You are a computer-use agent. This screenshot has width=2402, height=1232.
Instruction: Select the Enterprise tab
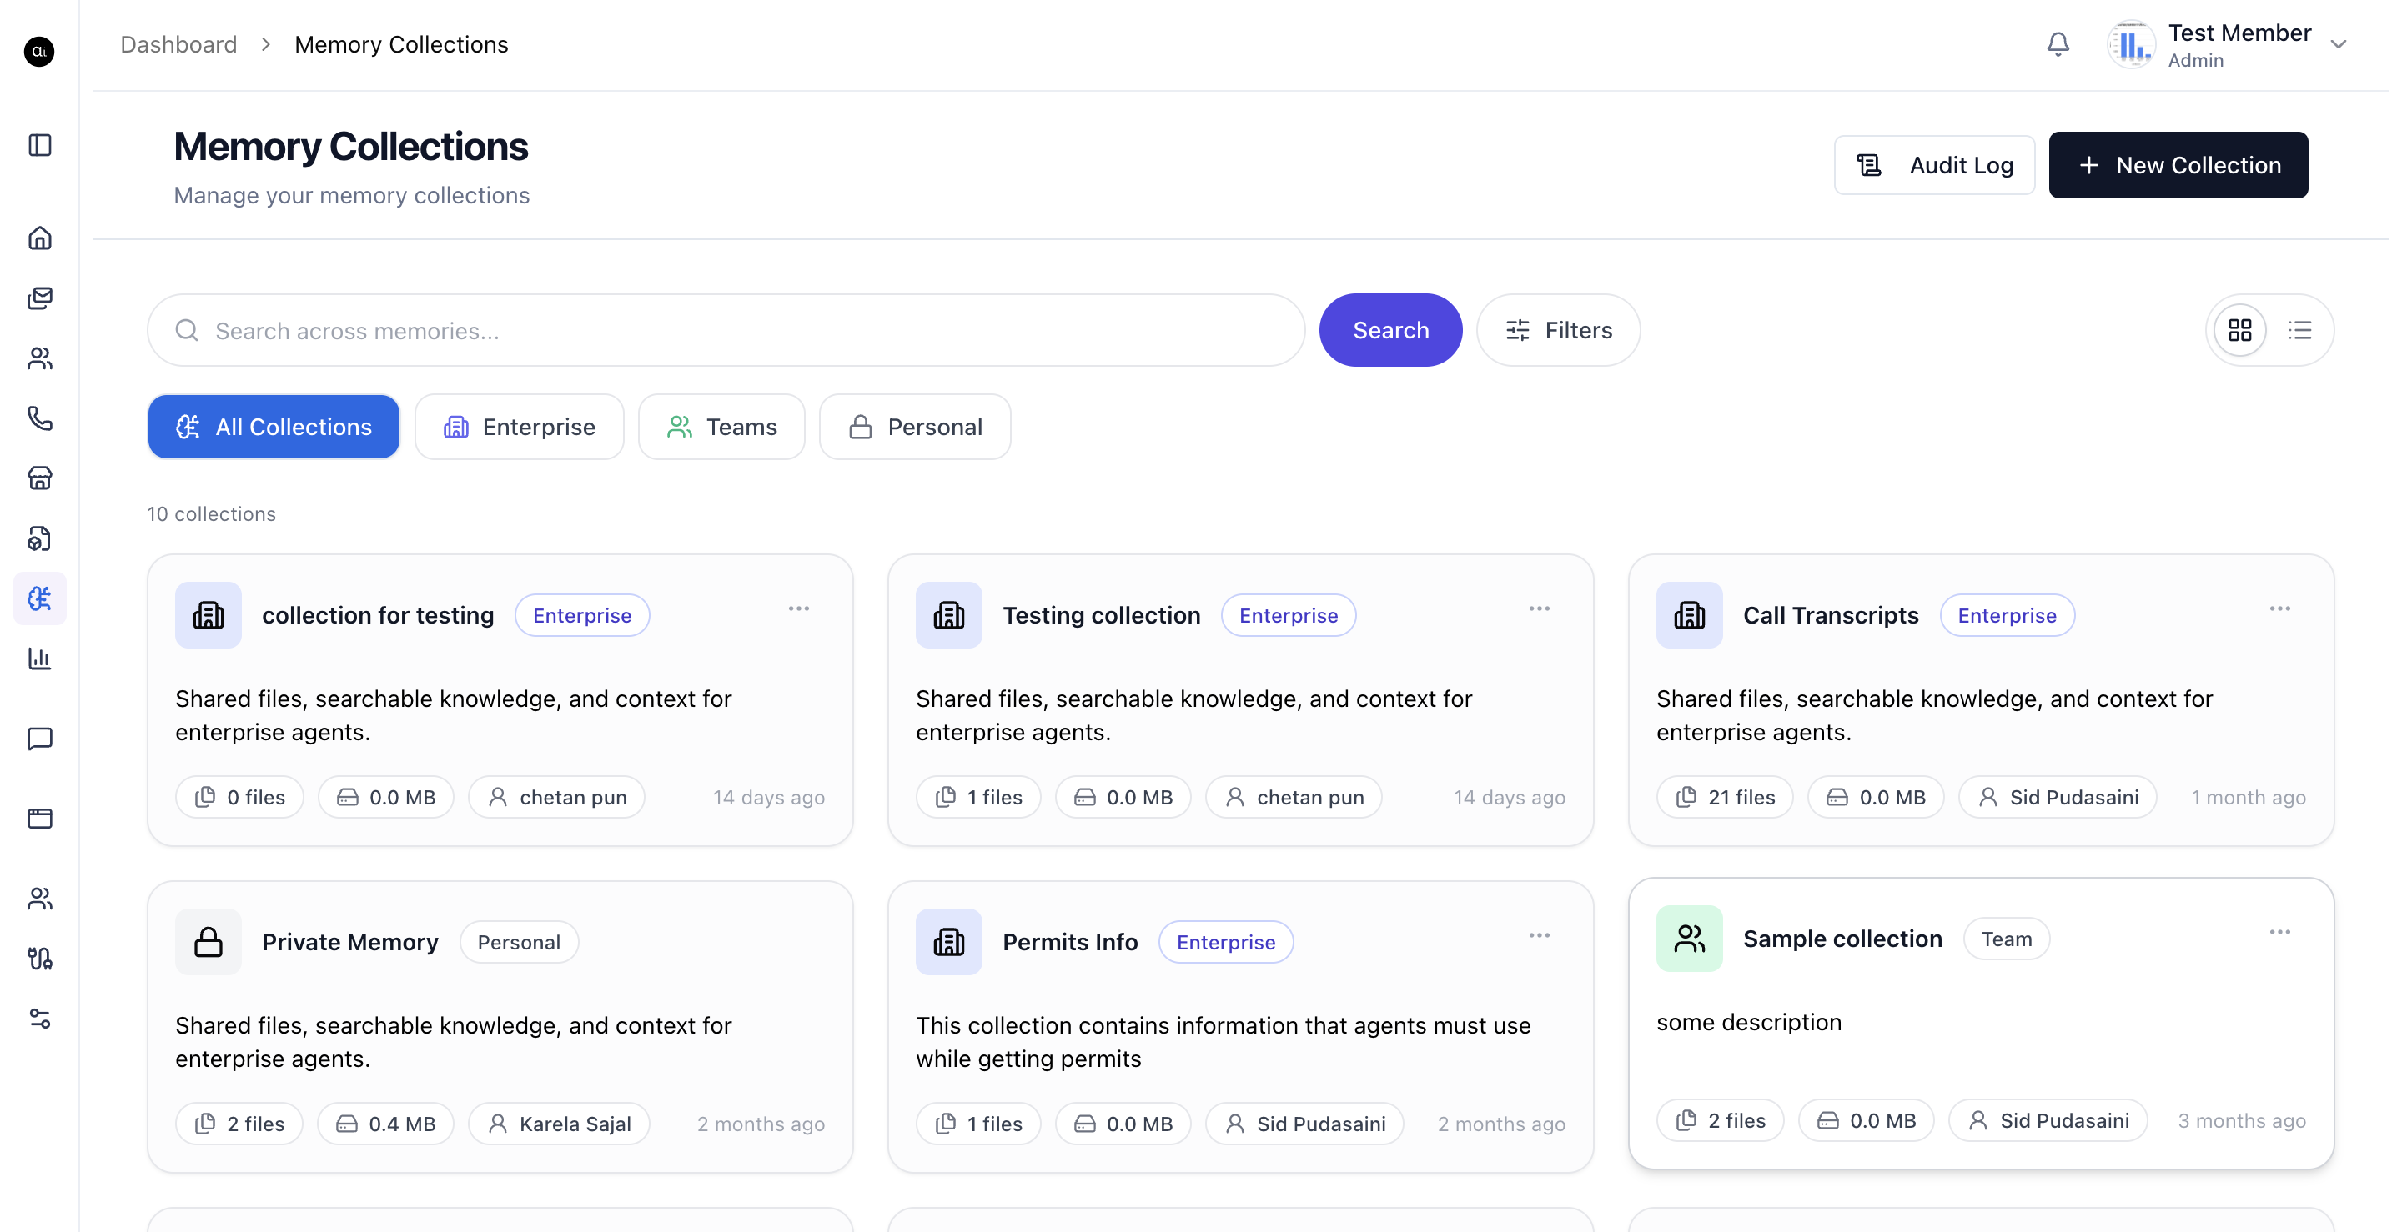coord(520,427)
